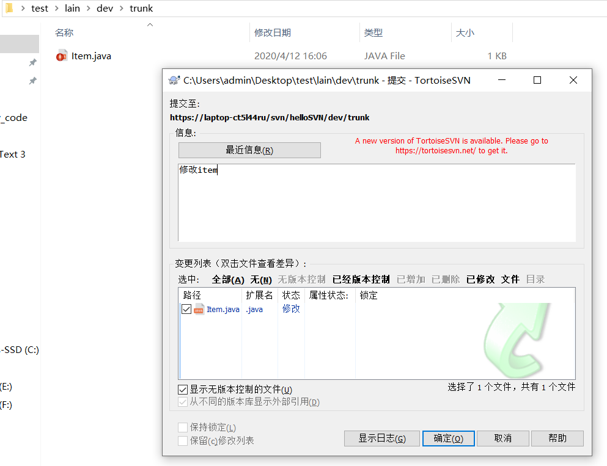Click the sort arrow above 名称 column

tap(150, 25)
